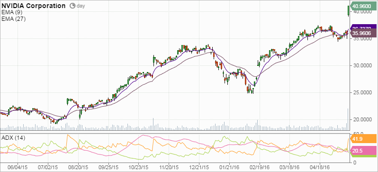Click the 02/19/16 date label
Viewport: 378px width, 172px height.
(x=260, y=167)
